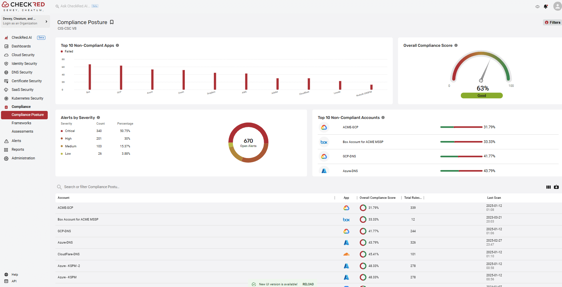This screenshot has height=287, width=562.
Task: Click Azure-DNS icon in accounts card
Action: [324, 171]
